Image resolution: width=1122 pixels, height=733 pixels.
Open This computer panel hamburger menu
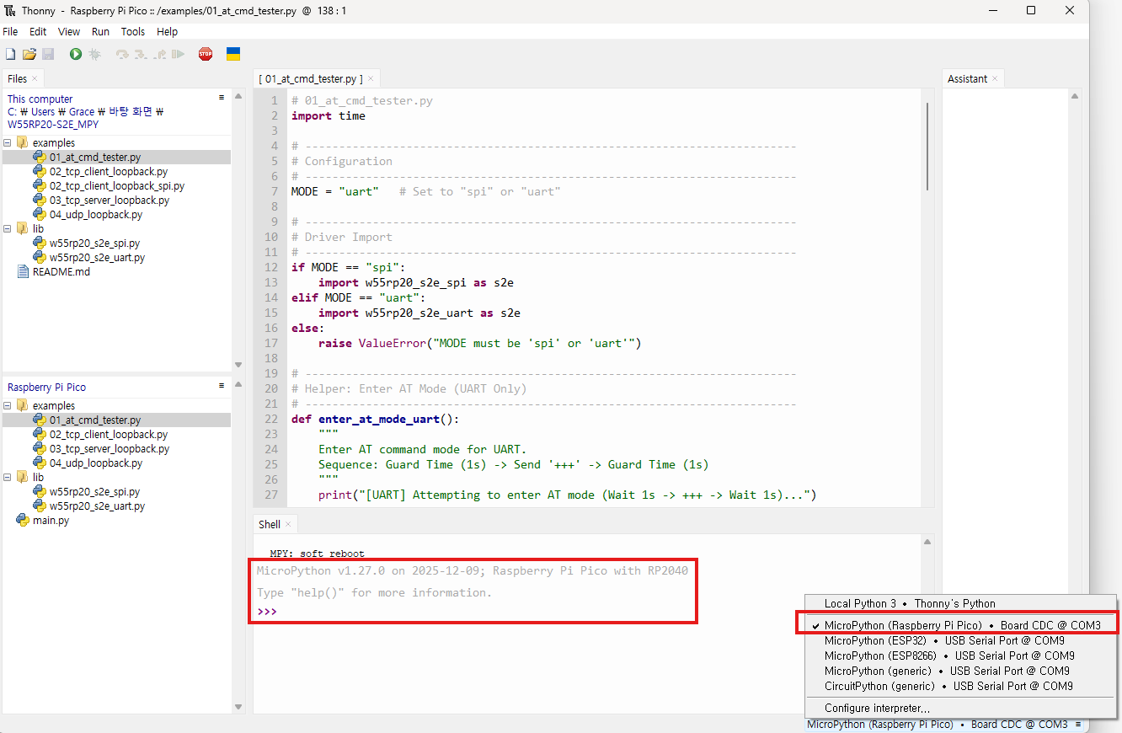click(x=222, y=98)
